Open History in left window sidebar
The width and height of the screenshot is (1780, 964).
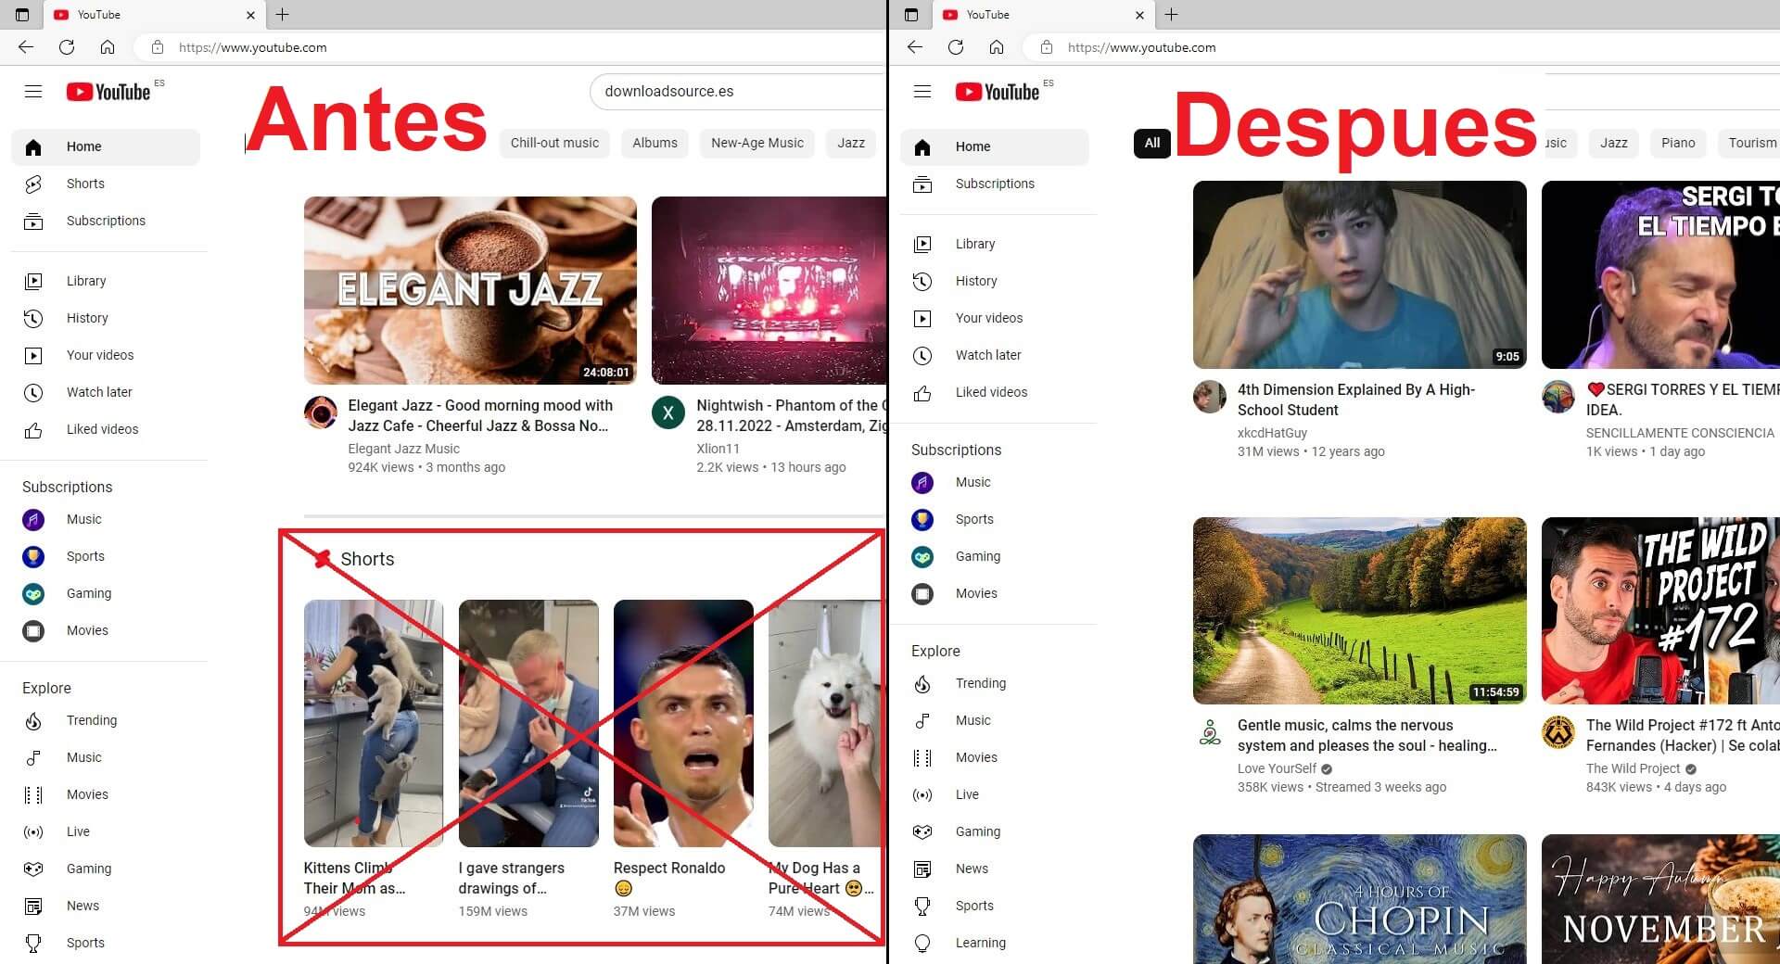pos(106,318)
